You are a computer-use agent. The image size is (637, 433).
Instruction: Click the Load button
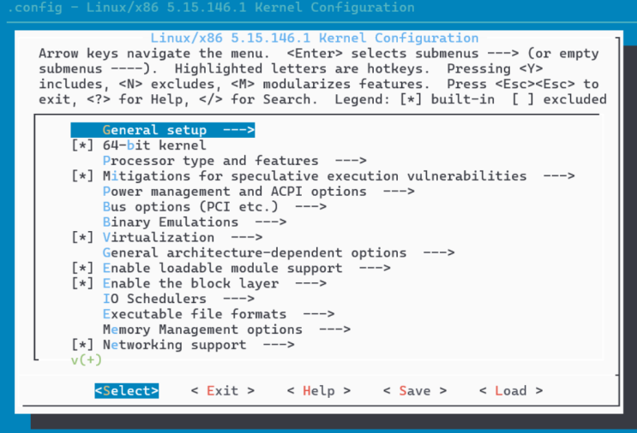(511, 391)
